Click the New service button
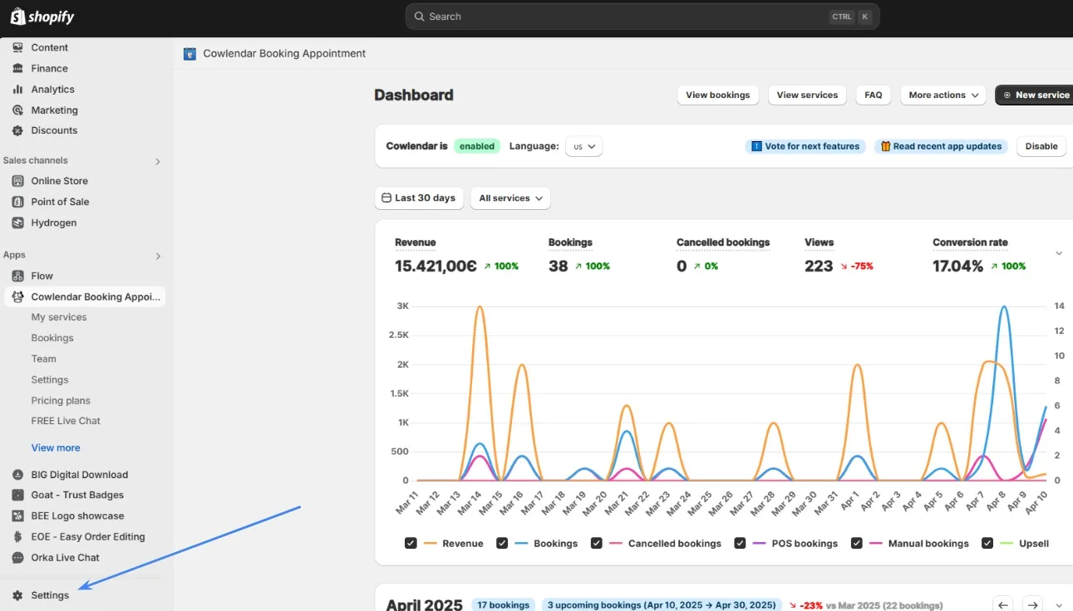This screenshot has height=611, width=1073. (x=1035, y=95)
